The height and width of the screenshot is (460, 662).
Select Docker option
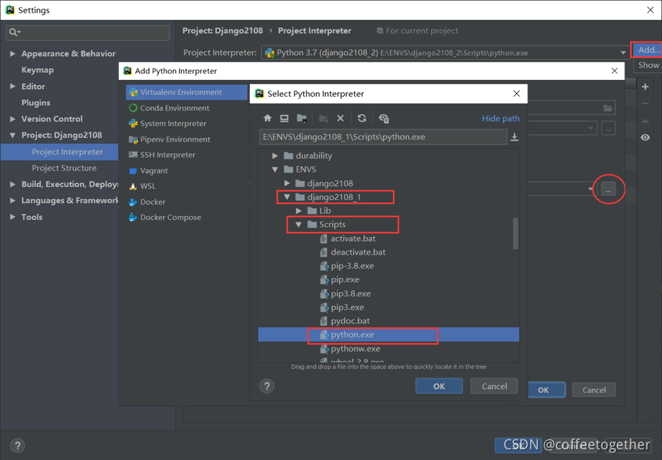pyautogui.click(x=187, y=202)
